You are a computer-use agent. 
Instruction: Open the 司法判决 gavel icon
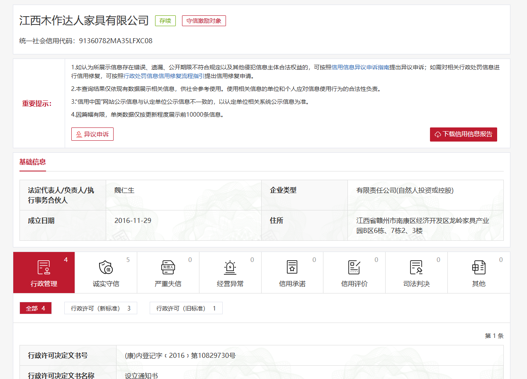[416, 267]
